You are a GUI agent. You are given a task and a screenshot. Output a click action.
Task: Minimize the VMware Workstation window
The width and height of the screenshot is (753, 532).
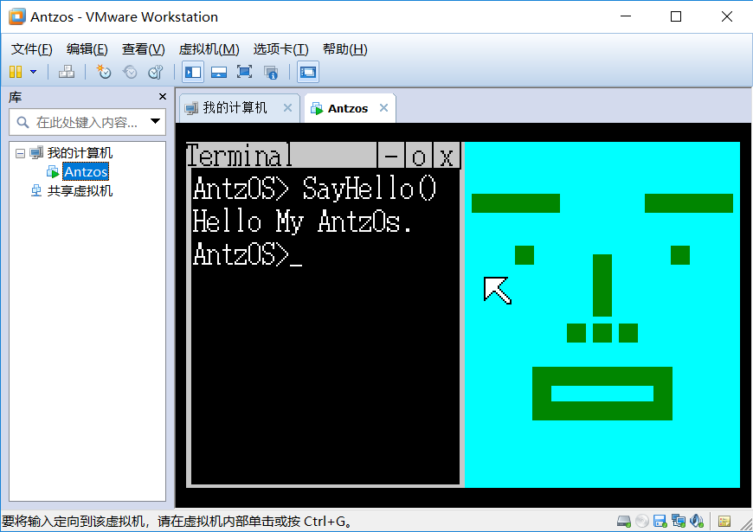(626, 16)
